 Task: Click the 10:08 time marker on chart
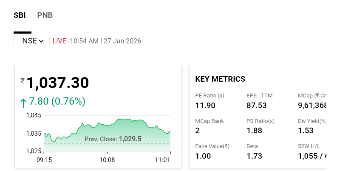[x=107, y=160]
